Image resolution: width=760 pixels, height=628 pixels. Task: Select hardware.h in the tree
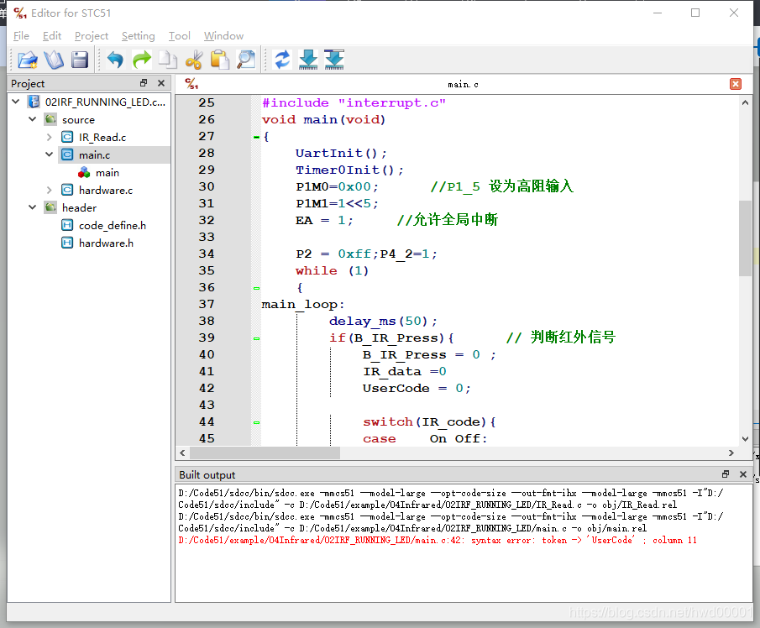106,243
